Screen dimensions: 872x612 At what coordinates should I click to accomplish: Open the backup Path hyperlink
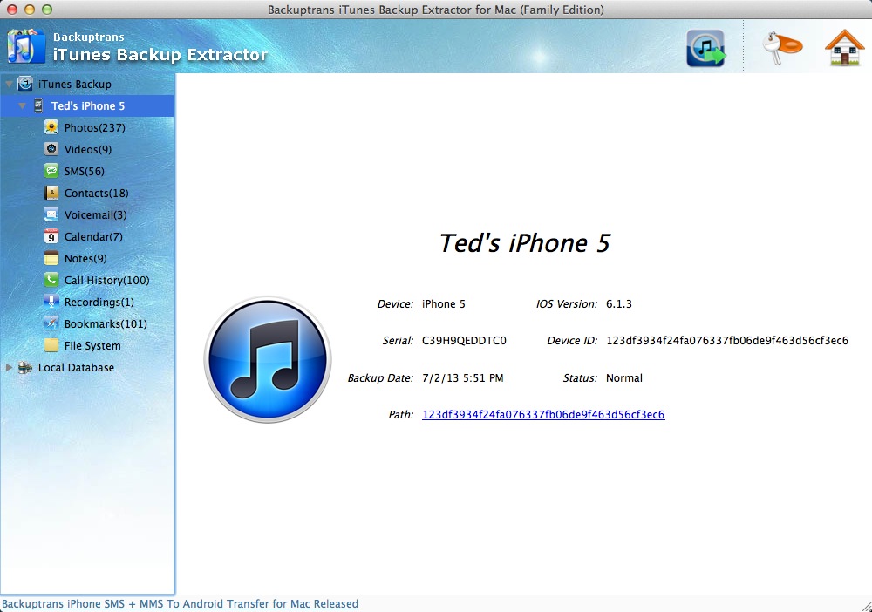click(543, 415)
